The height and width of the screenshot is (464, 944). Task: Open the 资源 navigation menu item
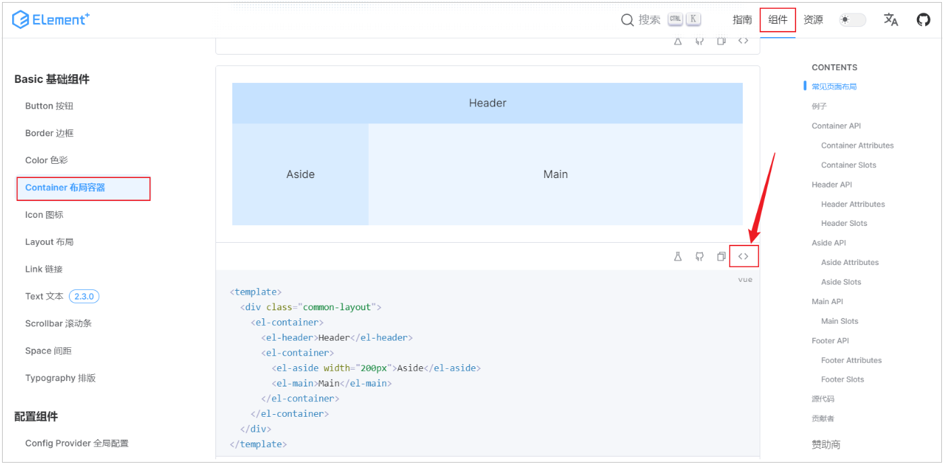click(x=813, y=20)
